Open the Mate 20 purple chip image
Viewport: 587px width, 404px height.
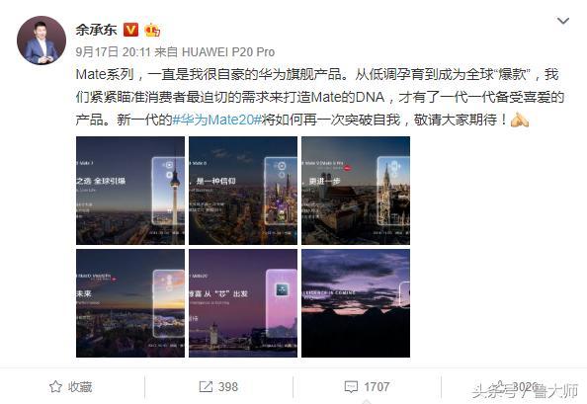[x=243, y=303]
